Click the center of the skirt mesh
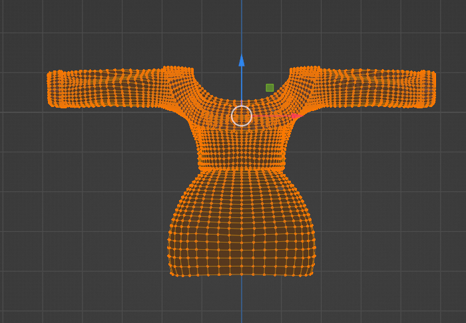The width and height of the screenshot is (466, 323). [x=242, y=225]
